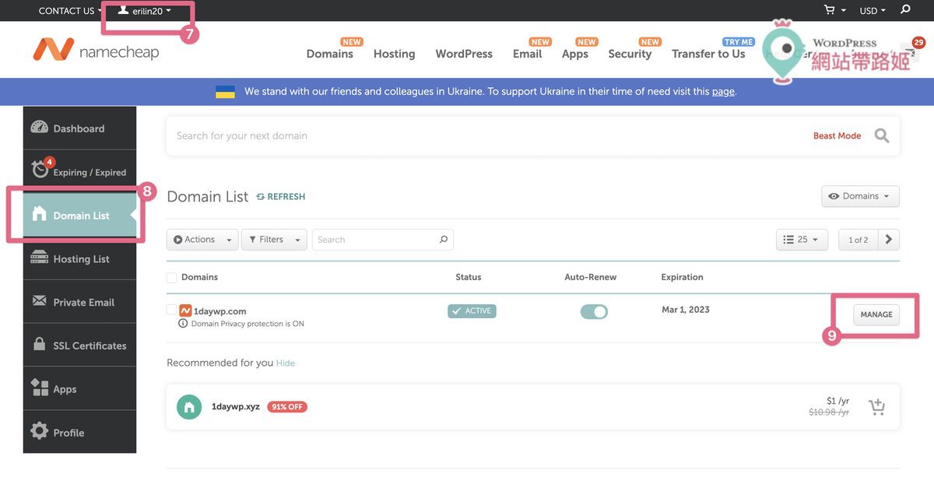Viewport: 934px width, 477px height.
Task: Check the 1daywp.com row checkbox
Action: pos(172,310)
